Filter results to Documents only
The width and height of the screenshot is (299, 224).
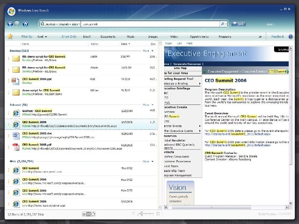(x=108, y=37)
